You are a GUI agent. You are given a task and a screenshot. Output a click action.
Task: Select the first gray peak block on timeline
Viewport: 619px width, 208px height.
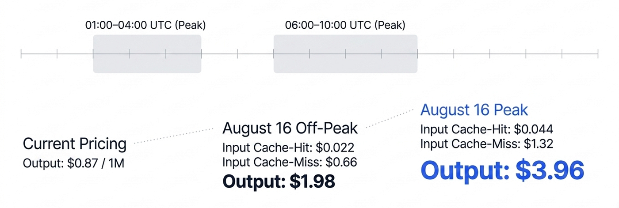(x=147, y=54)
